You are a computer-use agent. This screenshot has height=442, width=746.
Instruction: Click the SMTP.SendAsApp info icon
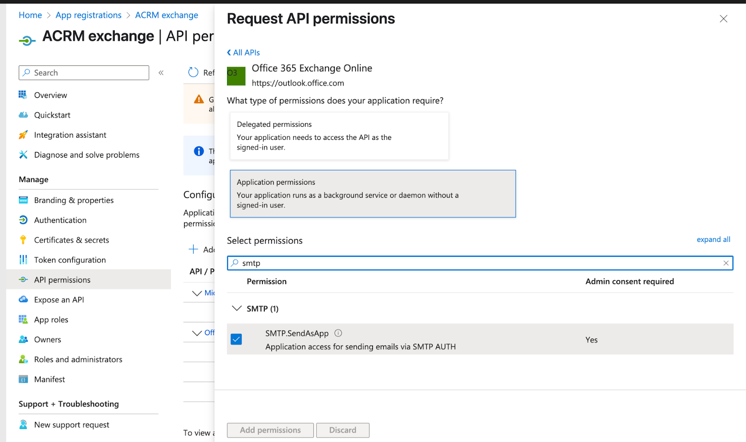coord(338,333)
